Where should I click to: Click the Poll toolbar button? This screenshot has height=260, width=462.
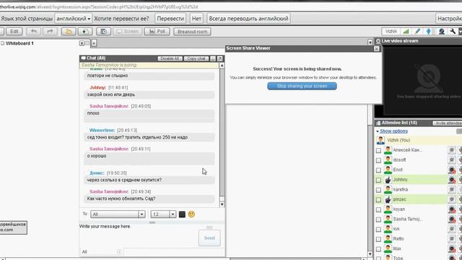click(157, 31)
